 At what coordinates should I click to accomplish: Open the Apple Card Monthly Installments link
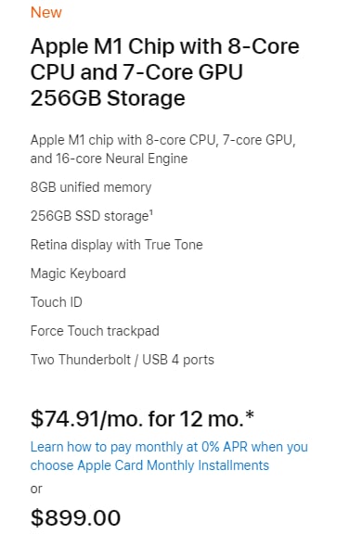[174, 465]
